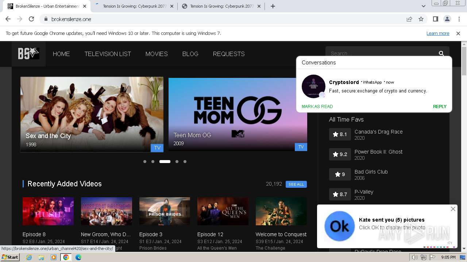Click the Episode 12 title link
Image resolution: width=467 pixels, height=262 pixels.
pos(210,234)
